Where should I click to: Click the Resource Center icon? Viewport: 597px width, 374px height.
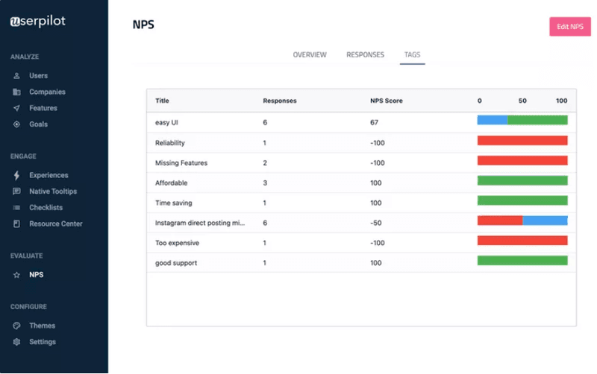[x=16, y=224]
